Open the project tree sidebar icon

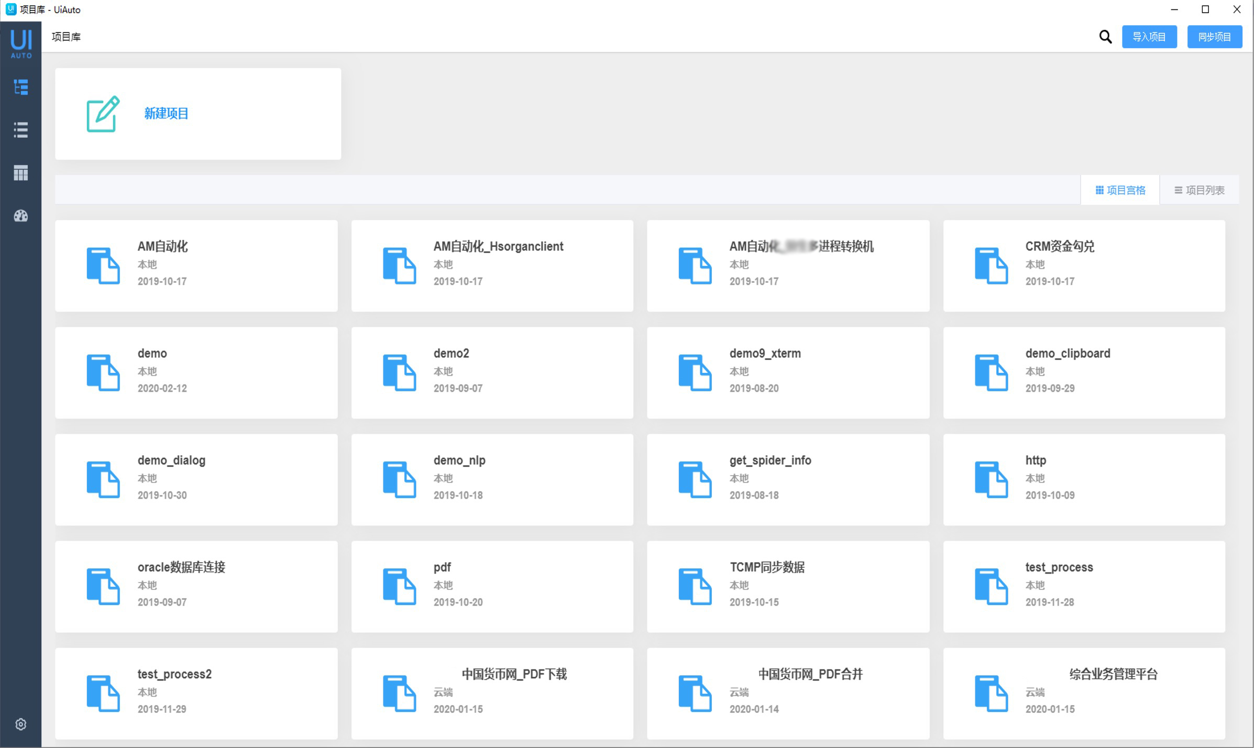click(21, 87)
